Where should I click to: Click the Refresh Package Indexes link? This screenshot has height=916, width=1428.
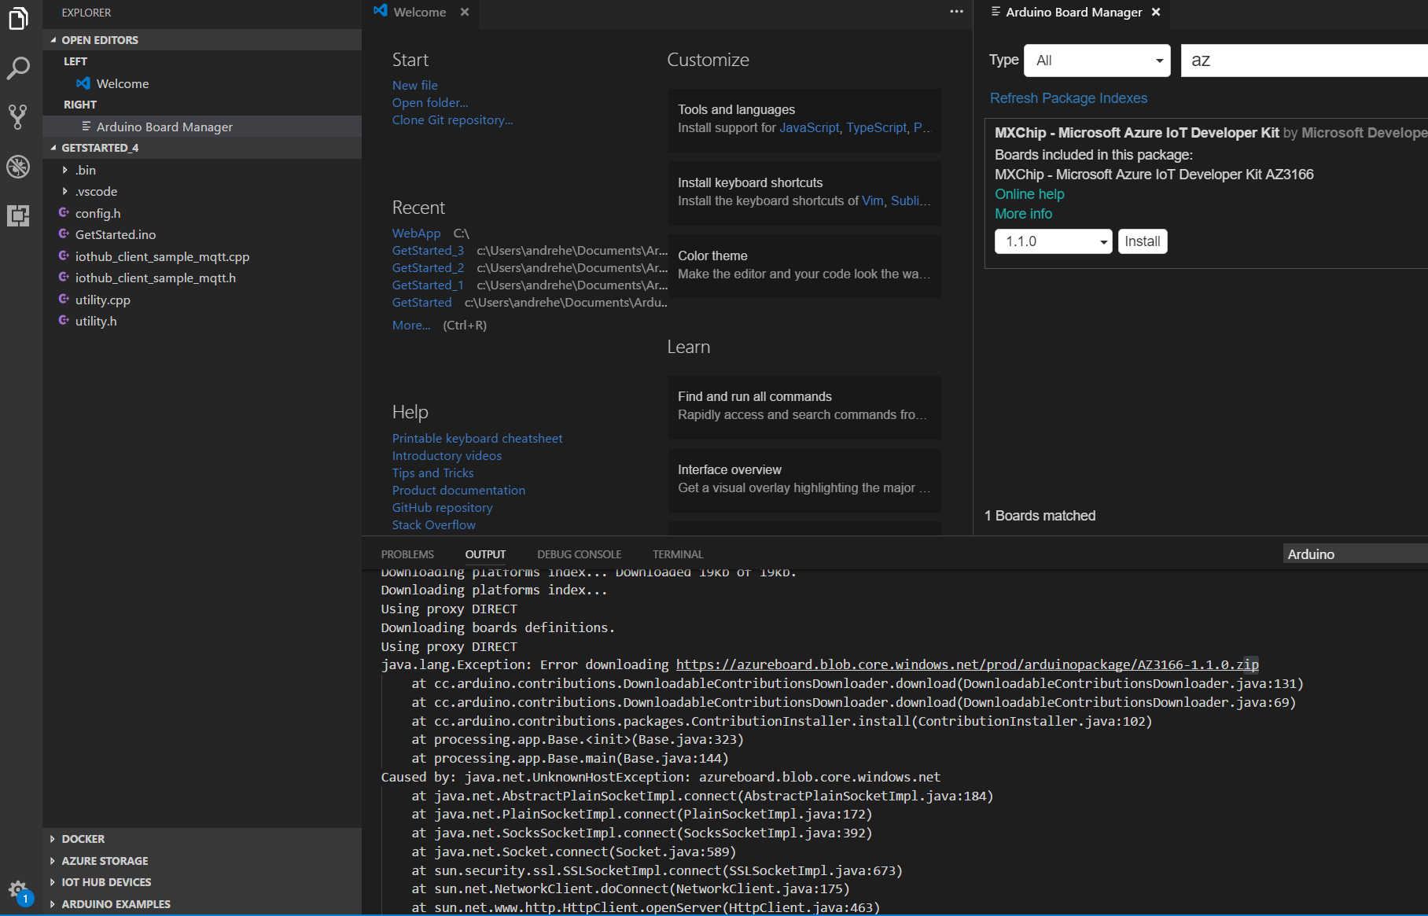tap(1069, 98)
